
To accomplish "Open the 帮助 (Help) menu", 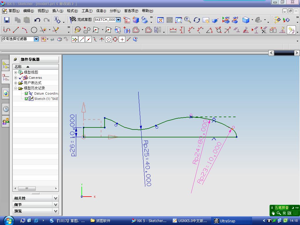I will 148,11.
